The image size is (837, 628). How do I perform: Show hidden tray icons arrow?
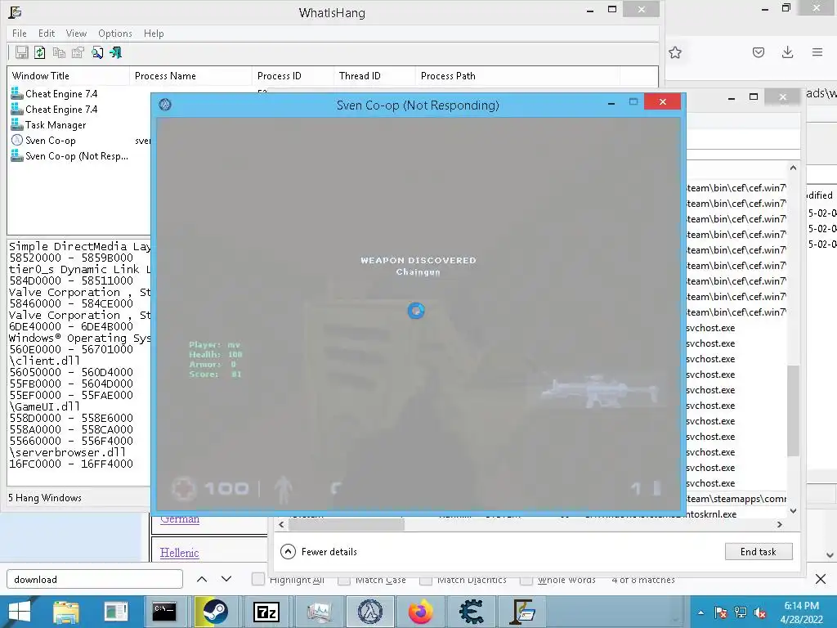[700, 612]
